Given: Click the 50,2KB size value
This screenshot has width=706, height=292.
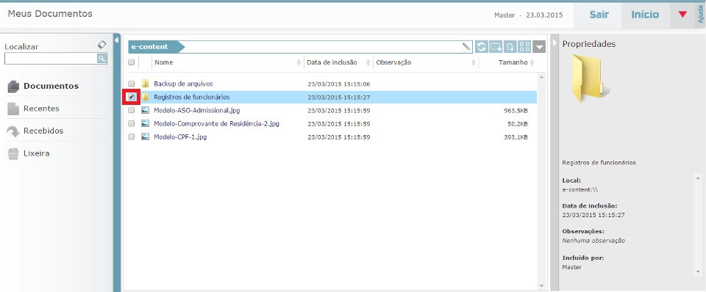Looking at the screenshot, I should pos(517,123).
